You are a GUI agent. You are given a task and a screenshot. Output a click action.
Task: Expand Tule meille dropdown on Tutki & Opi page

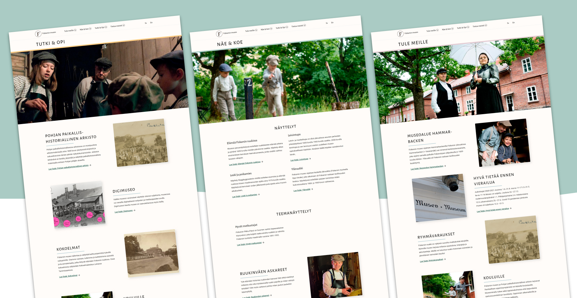pyautogui.click(x=75, y=30)
